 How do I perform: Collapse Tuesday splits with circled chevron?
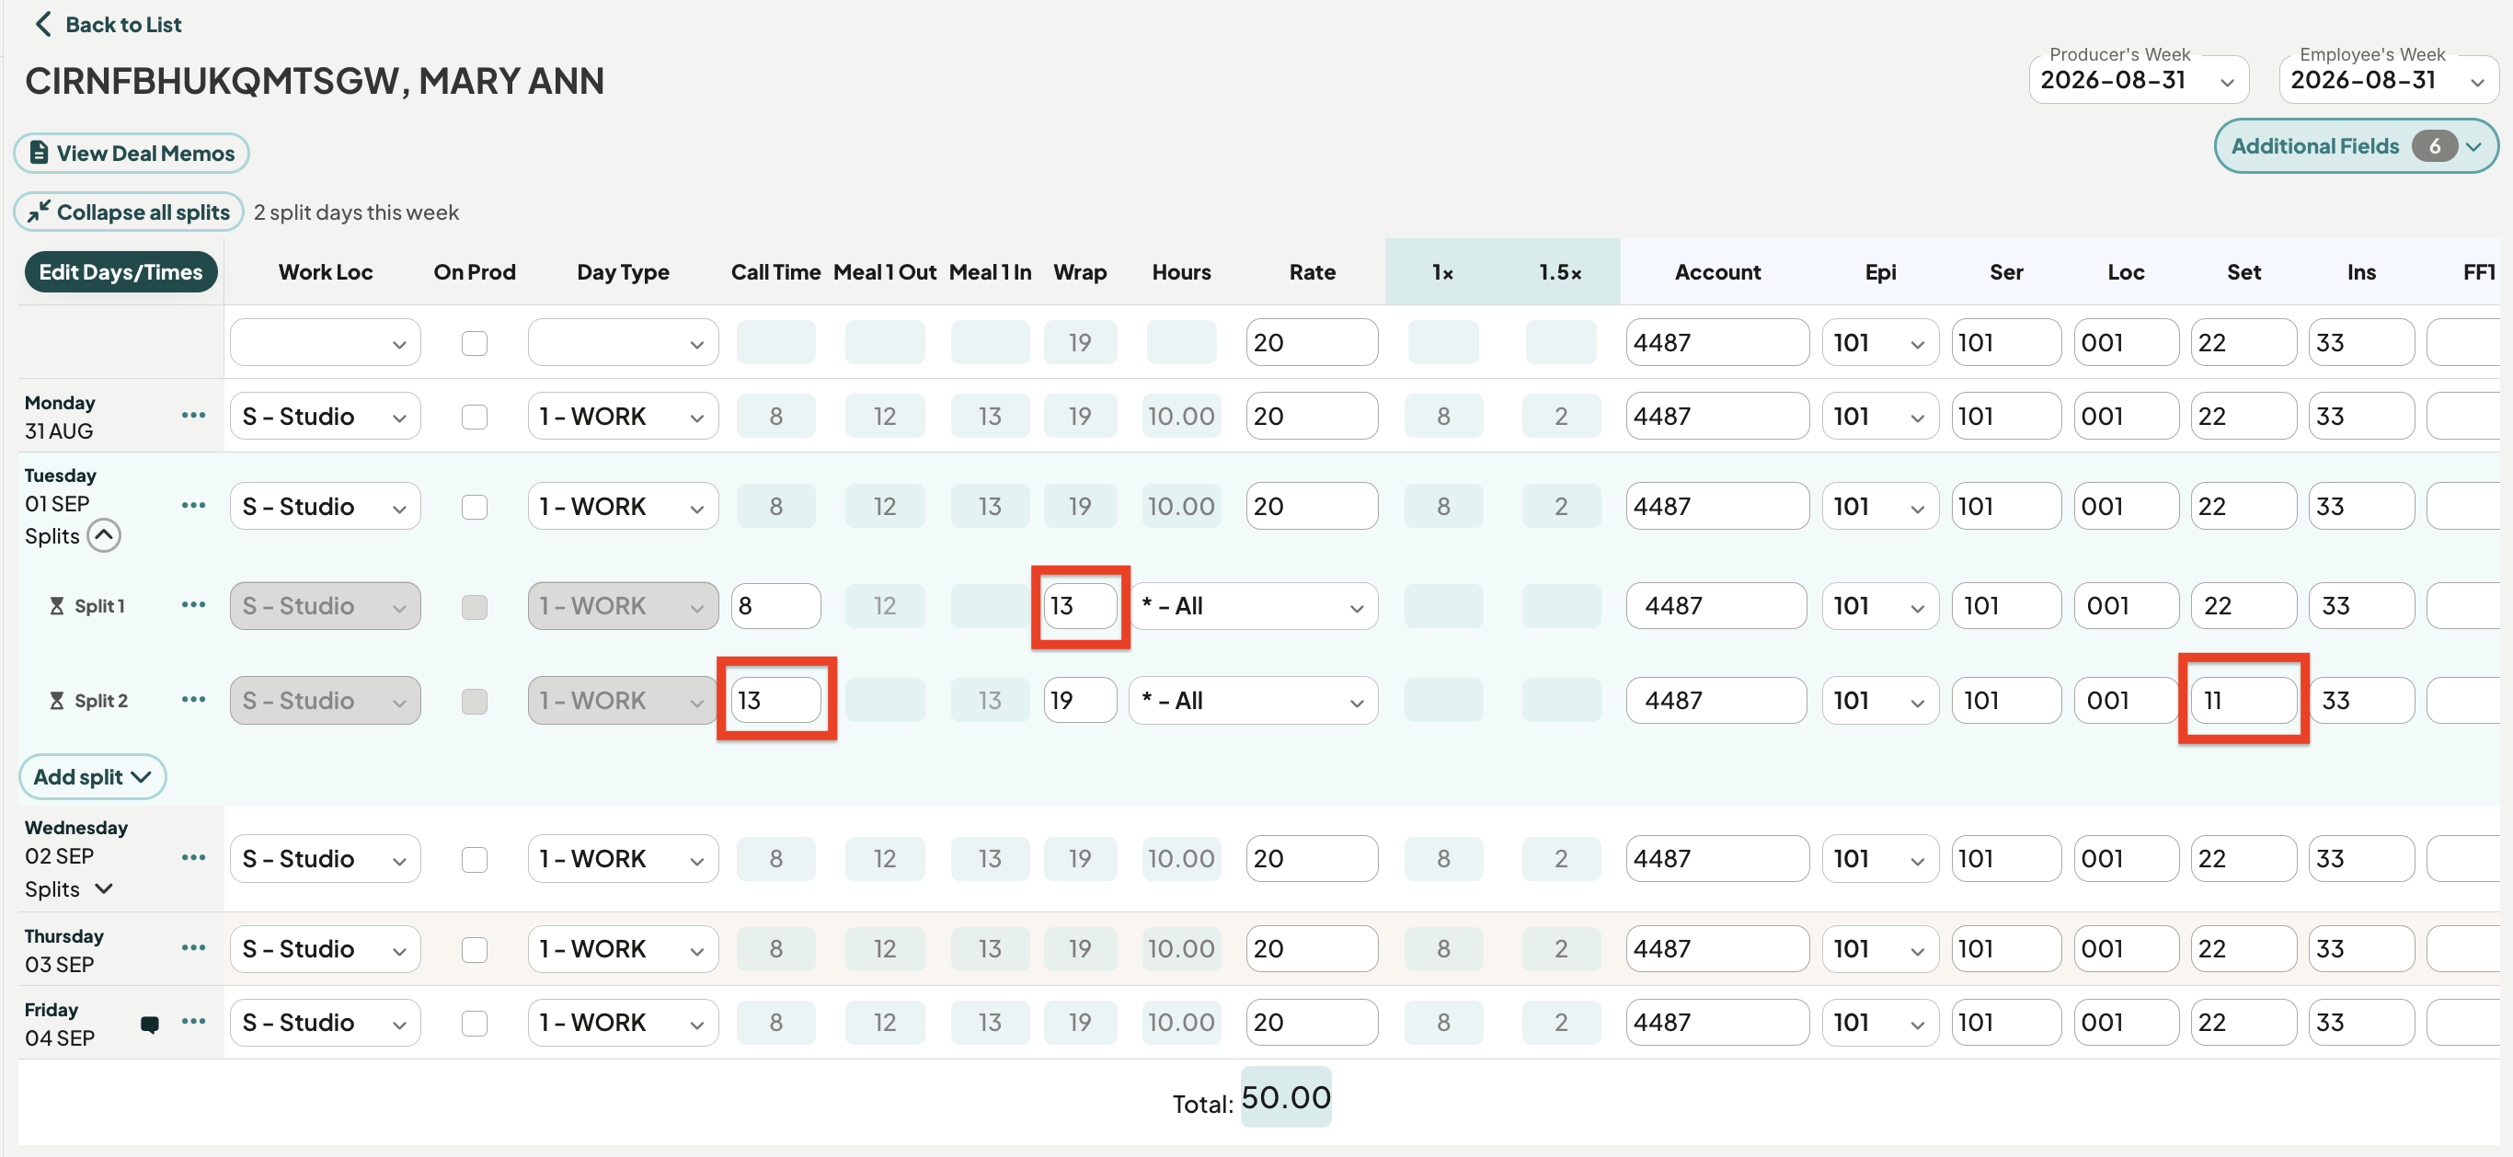(103, 534)
